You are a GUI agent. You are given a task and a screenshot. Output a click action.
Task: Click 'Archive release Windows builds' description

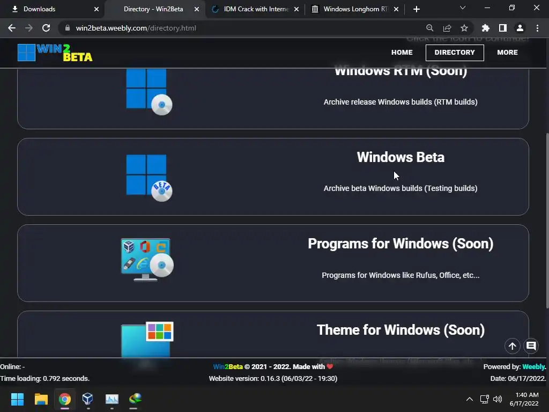400,102
